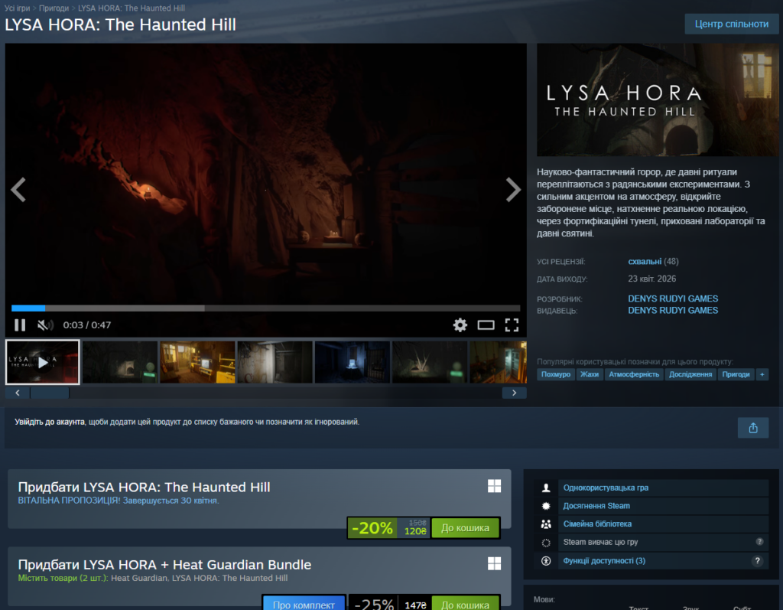
Task: Select the Похмуро tag
Action: click(x=555, y=374)
